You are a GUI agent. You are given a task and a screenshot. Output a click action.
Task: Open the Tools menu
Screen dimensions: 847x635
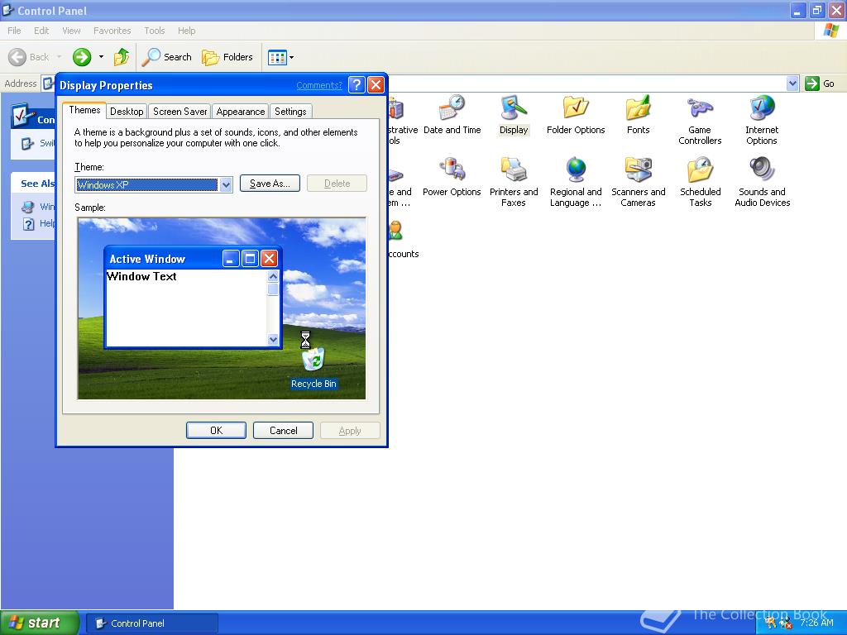(x=155, y=31)
